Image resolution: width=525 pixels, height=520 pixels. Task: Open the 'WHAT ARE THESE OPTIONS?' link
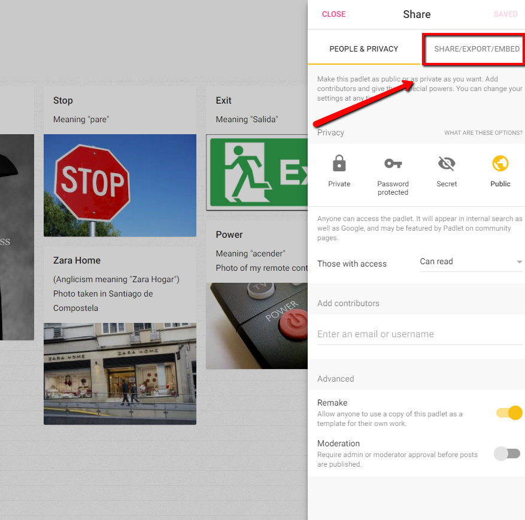pyautogui.click(x=483, y=133)
